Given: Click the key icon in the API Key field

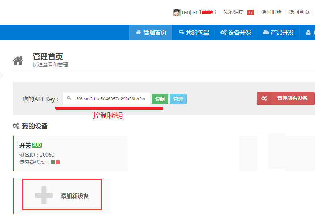Looking at the screenshot, I should [x=69, y=99].
